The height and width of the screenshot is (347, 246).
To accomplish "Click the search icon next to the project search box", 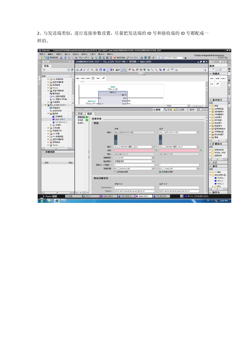I will coord(185,58).
